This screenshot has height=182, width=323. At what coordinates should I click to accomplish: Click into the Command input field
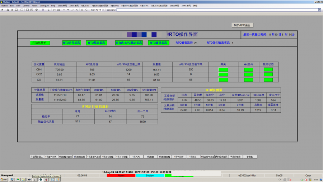click(215, 10)
